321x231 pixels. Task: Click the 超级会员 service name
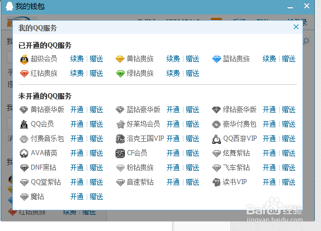click(44, 59)
